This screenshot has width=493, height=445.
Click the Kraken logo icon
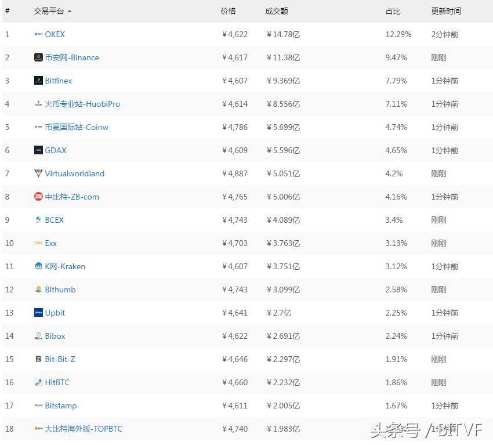point(38,266)
